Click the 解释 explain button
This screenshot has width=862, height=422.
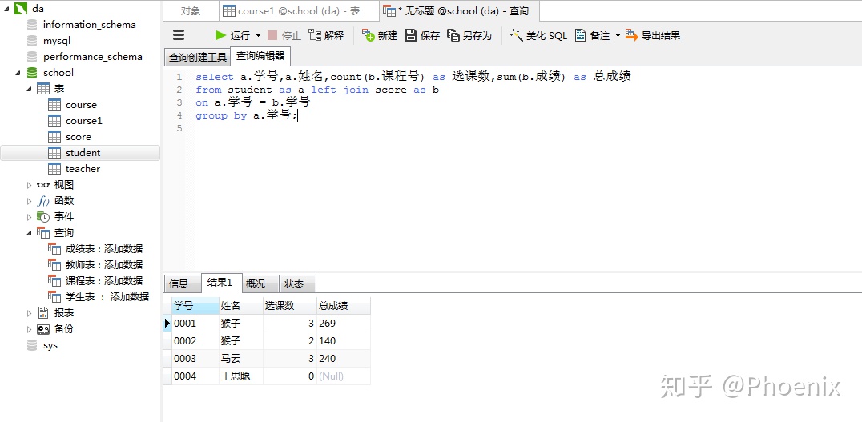pos(327,36)
